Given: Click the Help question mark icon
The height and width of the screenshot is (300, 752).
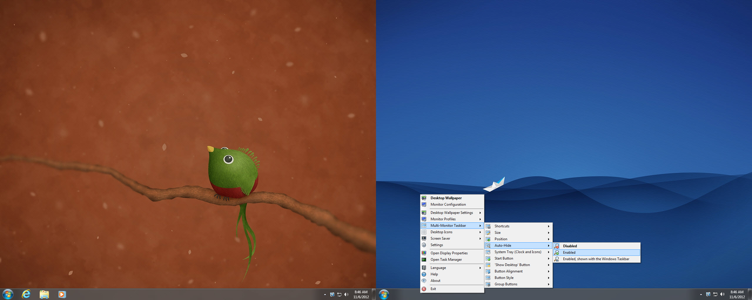Looking at the screenshot, I should 424,274.
